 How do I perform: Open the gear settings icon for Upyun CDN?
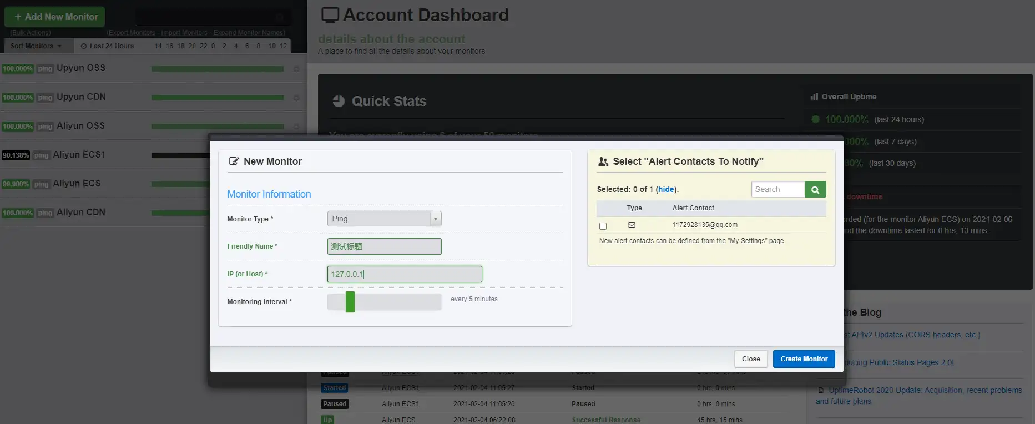296,98
